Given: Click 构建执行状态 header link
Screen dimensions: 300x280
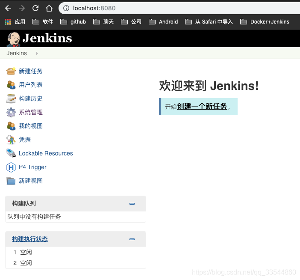Looking at the screenshot, I should pyautogui.click(x=30, y=239).
